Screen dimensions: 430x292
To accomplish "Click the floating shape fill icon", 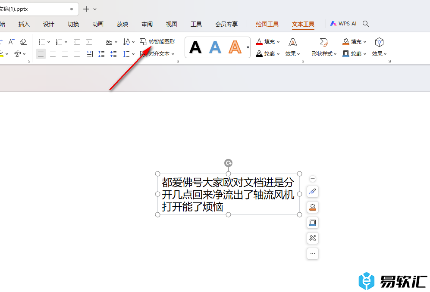I will coord(313,207).
